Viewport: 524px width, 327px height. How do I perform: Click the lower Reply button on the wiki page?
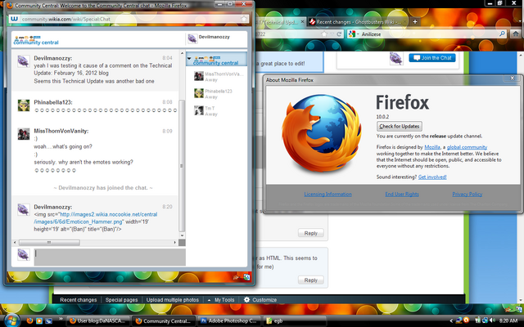[310, 280]
